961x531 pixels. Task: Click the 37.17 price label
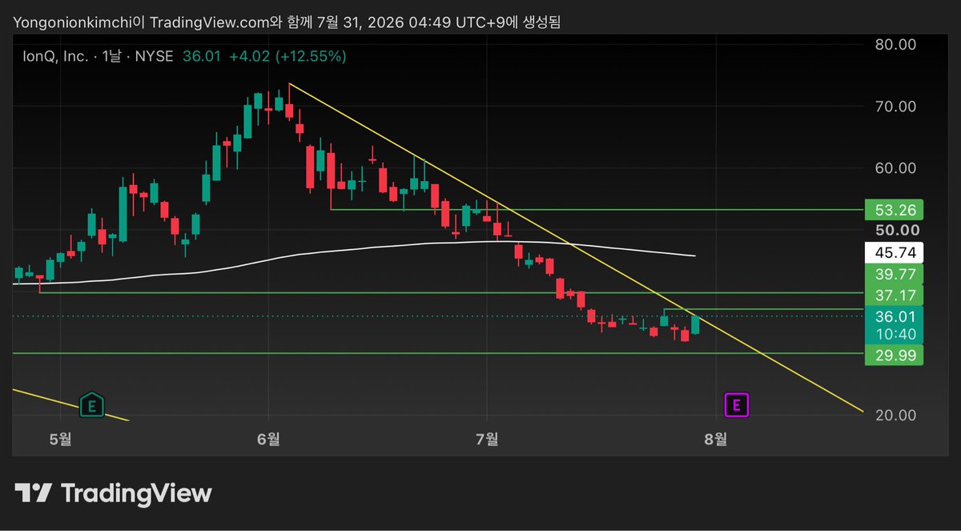895,295
